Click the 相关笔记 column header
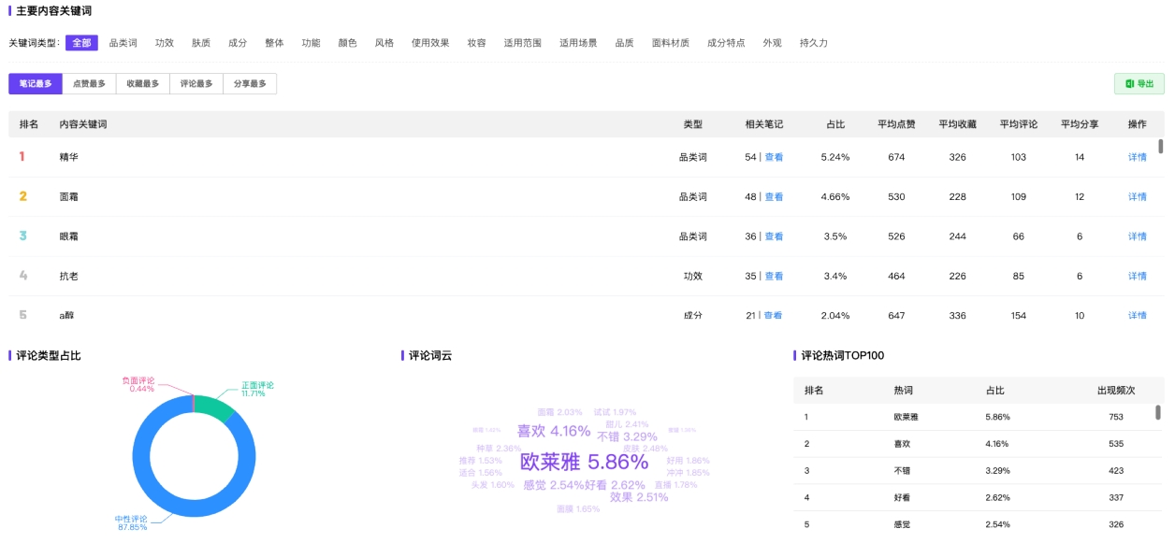 pos(763,124)
